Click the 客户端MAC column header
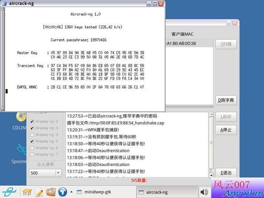Image resolution: width=264 pixels, height=198 pixels. 183,34
